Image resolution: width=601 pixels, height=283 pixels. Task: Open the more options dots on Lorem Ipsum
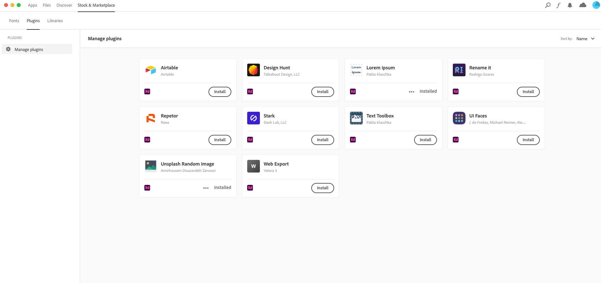(x=412, y=92)
